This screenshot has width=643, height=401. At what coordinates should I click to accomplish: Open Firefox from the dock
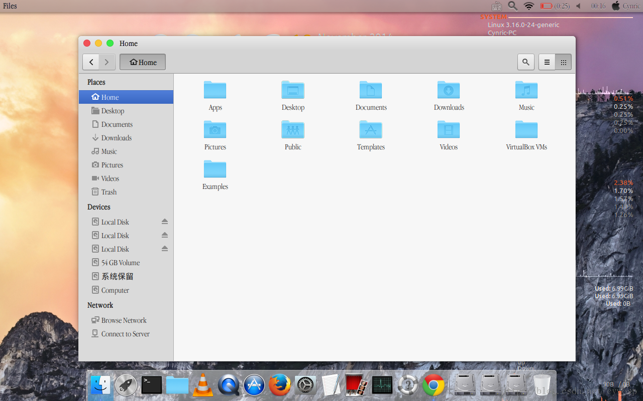coord(280,385)
